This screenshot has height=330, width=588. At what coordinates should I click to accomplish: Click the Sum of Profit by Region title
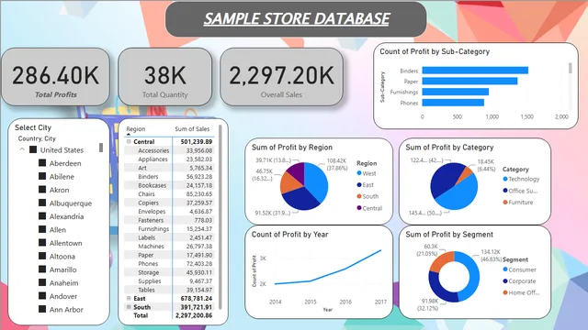pyautogui.click(x=292, y=147)
